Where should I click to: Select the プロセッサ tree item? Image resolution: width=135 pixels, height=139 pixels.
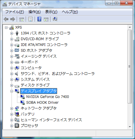click(x=29, y=126)
